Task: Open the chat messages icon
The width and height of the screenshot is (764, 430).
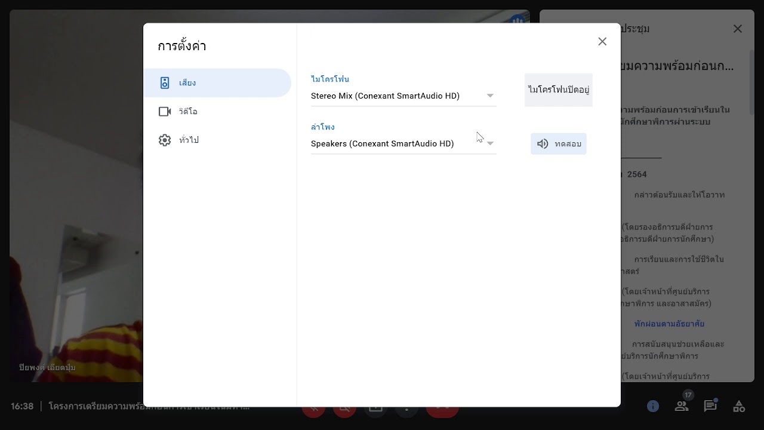Action: coord(710,406)
